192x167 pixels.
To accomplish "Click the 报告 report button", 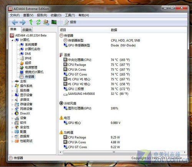I will [70, 22].
